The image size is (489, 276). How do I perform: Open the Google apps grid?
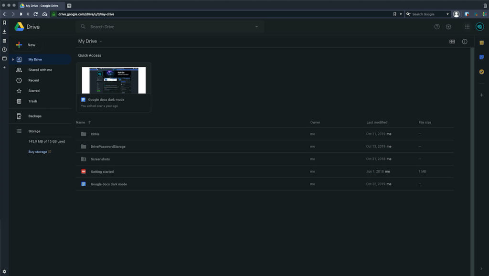pyautogui.click(x=467, y=27)
